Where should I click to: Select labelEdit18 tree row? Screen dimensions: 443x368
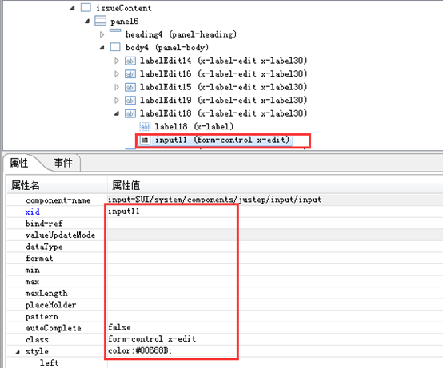223,113
